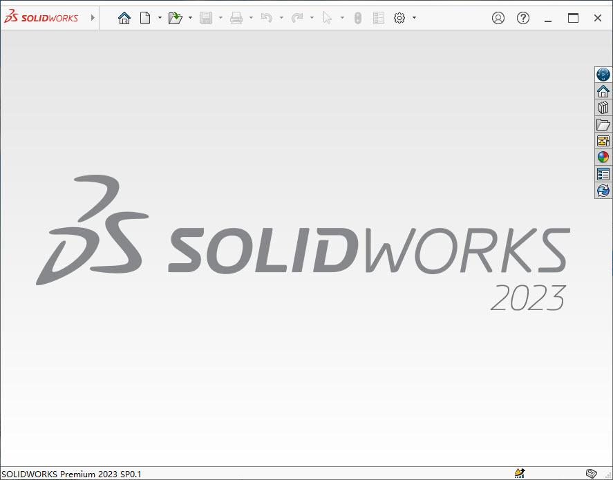
Task: Open the Design Library panel
Action: pyautogui.click(x=603, y=107)
